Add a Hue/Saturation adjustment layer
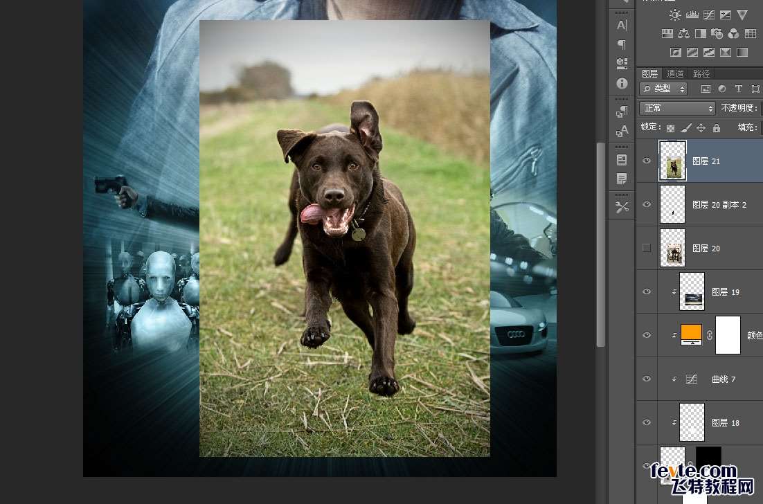 pyautogui.click(x=667, y=33)
